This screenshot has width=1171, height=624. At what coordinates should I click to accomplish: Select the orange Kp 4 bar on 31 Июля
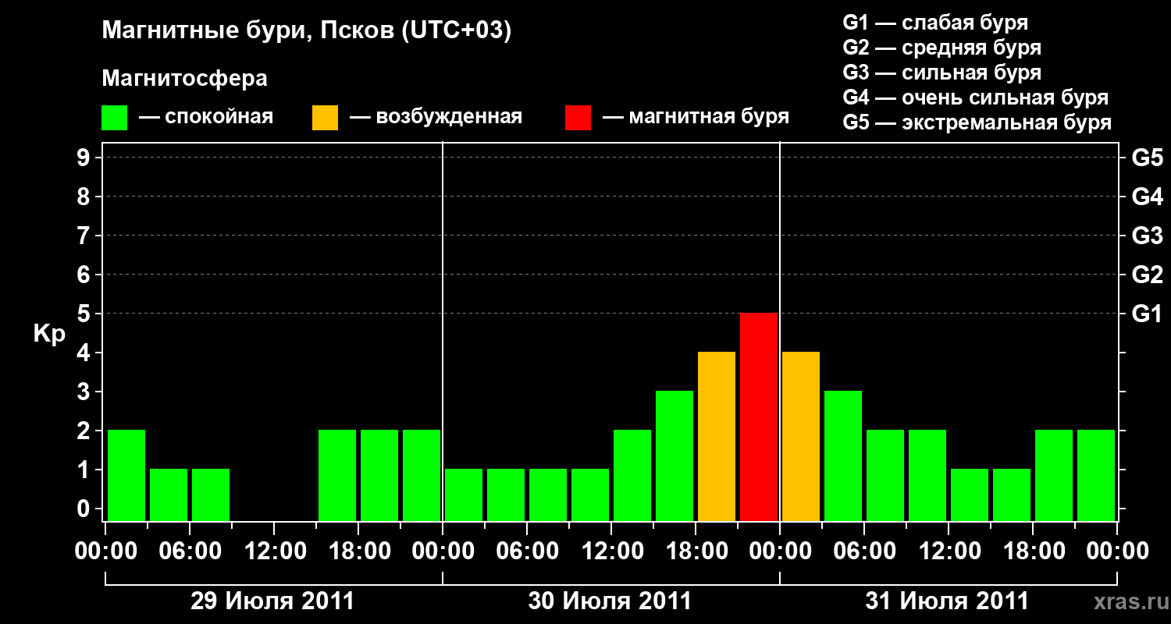click(801, 436)
